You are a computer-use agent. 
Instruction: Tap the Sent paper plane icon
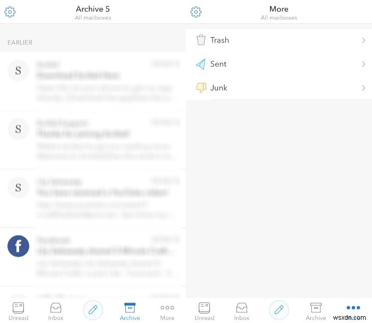(x=201, y=64)
